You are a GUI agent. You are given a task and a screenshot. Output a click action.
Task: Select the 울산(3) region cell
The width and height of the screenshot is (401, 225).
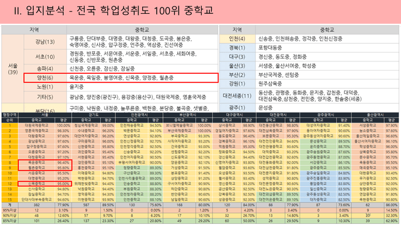tap(237, 66)
